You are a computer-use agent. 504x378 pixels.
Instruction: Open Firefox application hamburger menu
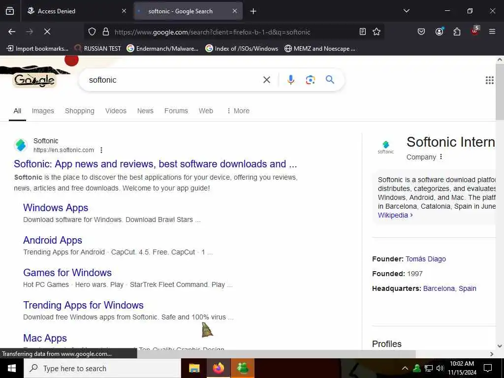tap(492, 31)
